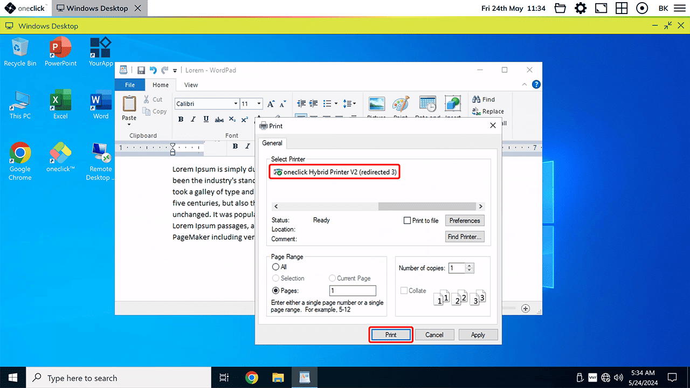Select the Pages radio button
690x388 pixels.
276,290
